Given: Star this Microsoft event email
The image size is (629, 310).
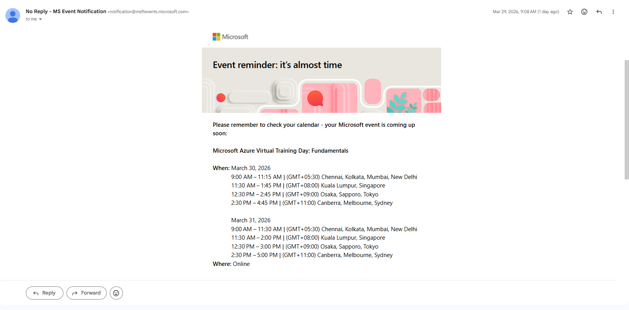Looking at the screenshot, I should click(x=570, y=12).
